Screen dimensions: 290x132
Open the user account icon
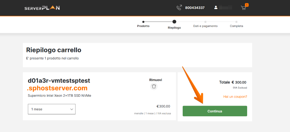coord(216,7)
